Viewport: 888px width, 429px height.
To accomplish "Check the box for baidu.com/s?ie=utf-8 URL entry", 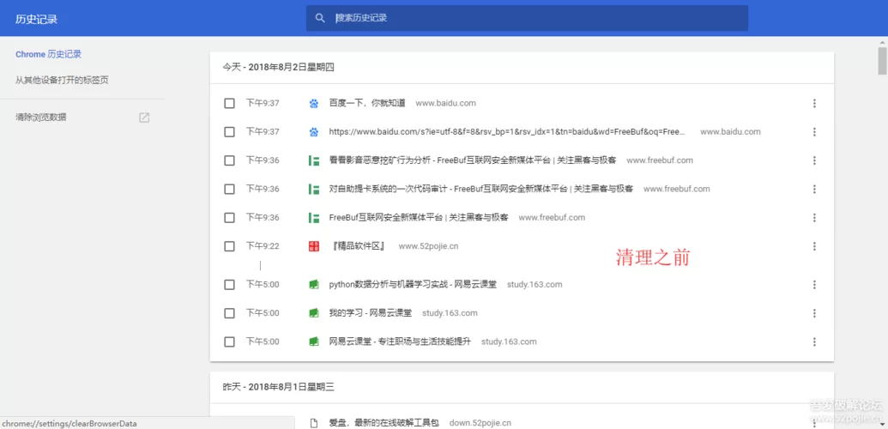I will click(x=229, y=131).
